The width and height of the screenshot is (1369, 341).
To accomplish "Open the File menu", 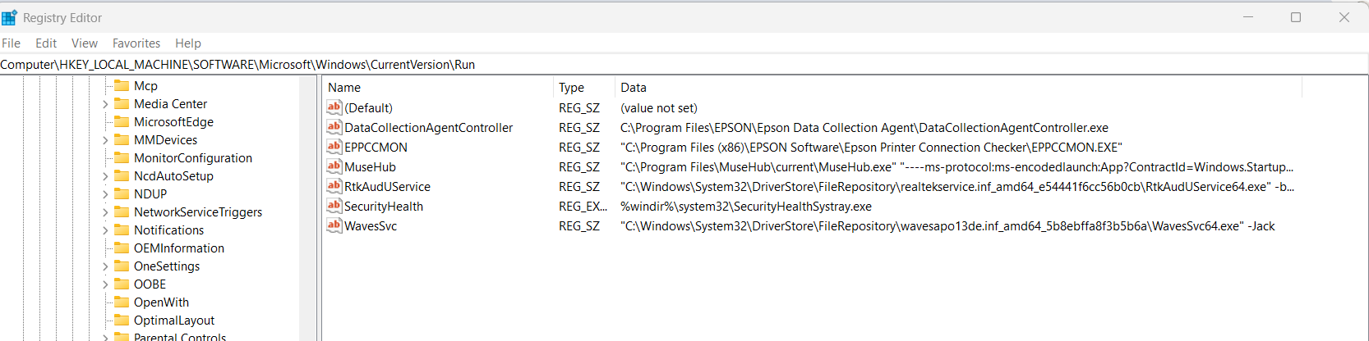I will (12, 43).
